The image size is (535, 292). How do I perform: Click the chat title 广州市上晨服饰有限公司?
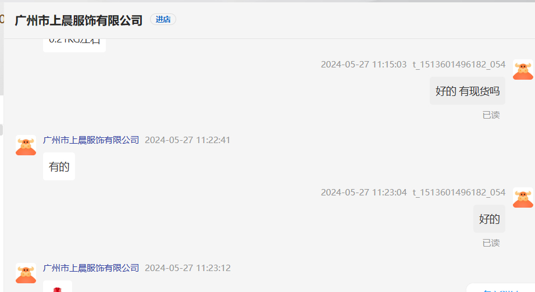click(79, 20)
